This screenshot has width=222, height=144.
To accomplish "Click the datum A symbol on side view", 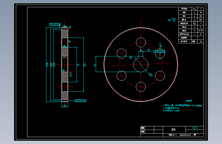I will click(x=71, y=75).
